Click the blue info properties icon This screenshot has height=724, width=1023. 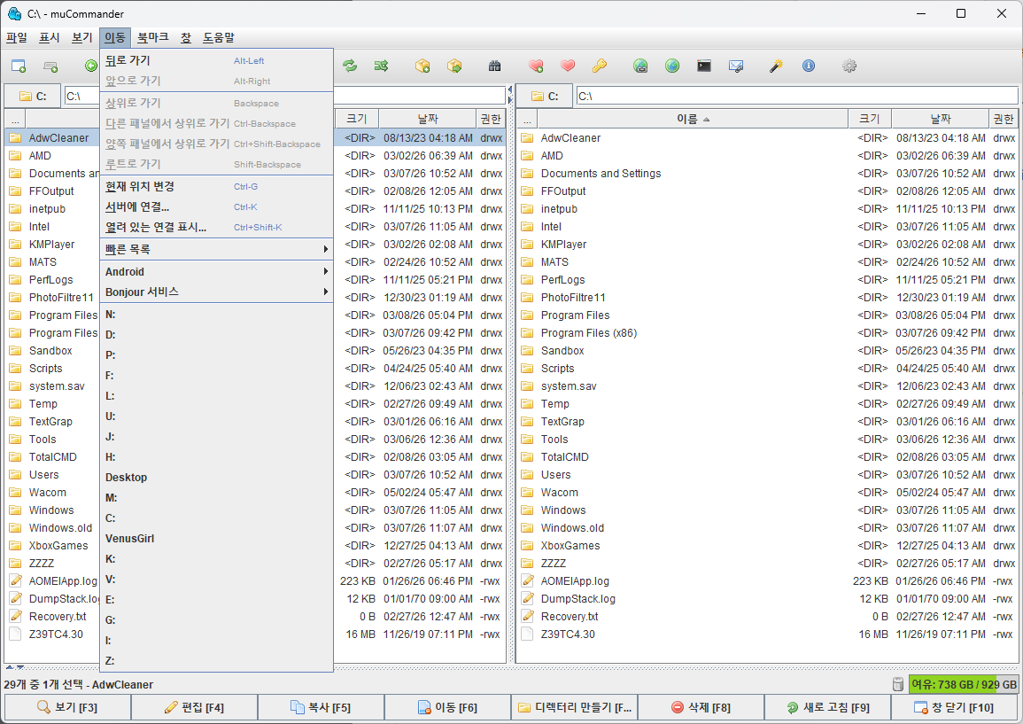809,66
